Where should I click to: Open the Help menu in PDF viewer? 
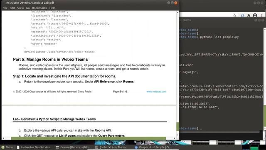click(x=52, y=8)
